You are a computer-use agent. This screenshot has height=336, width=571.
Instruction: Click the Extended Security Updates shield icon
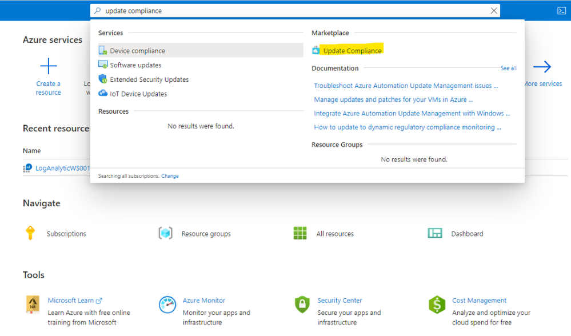(x=103, y=79)
